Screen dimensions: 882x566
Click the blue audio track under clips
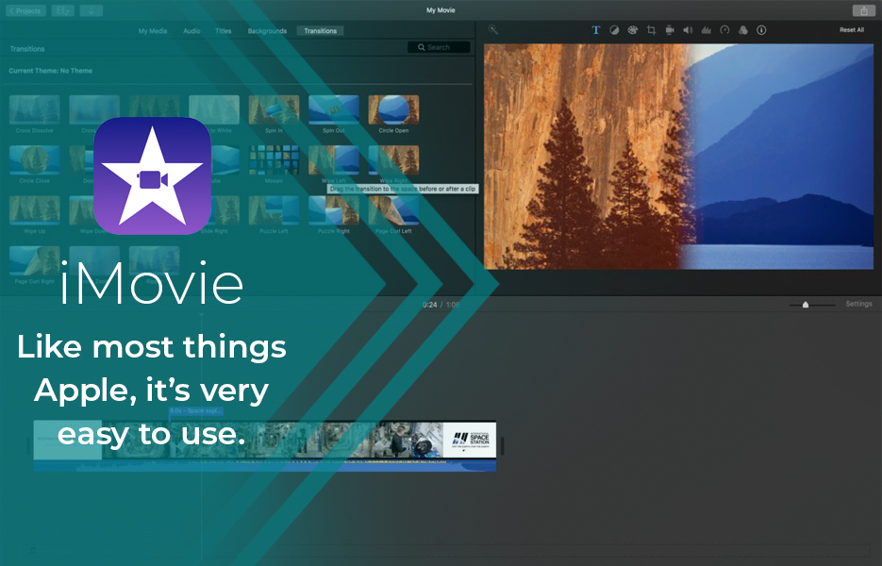click(x=265, y=465)
